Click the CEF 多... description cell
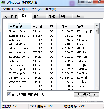This screenshot has height=109, width=104. (x=83, y=65)
